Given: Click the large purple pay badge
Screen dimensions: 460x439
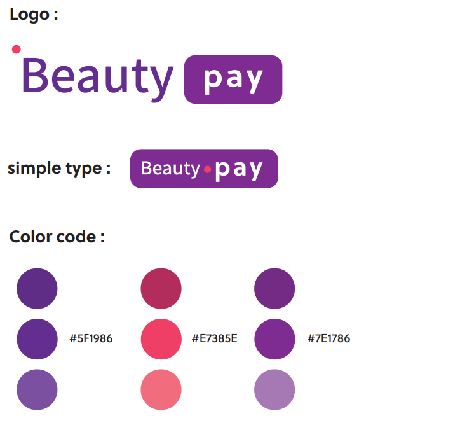Looking at the screenshot, I should click(x=233, y=80).
